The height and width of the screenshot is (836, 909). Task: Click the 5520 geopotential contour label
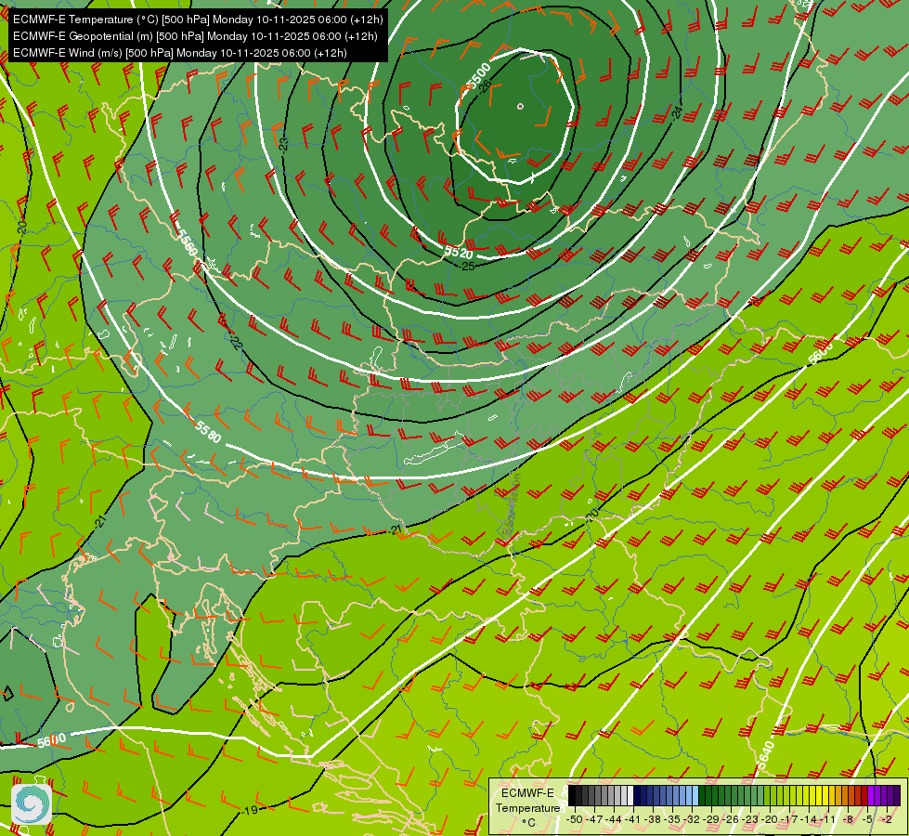[x=459, y=253]
